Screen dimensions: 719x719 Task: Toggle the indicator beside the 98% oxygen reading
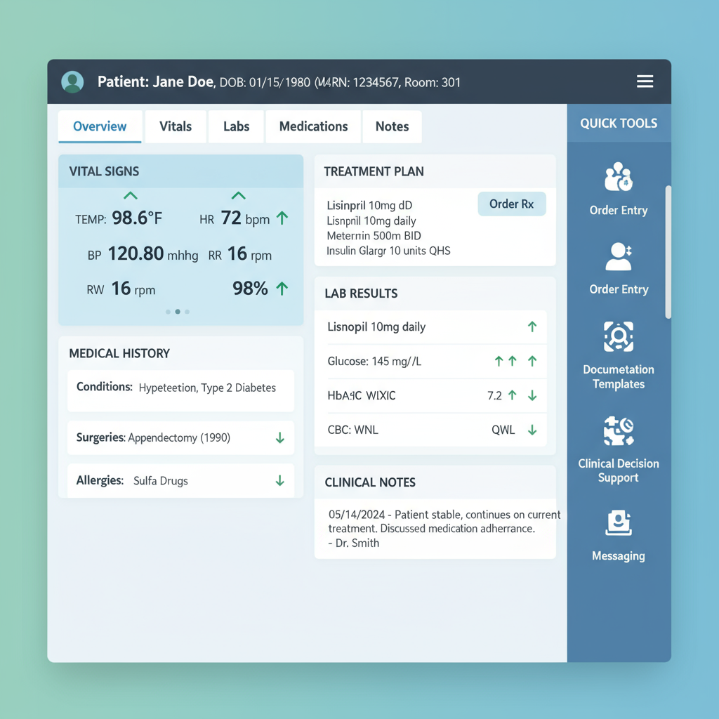tap(283, 288)
